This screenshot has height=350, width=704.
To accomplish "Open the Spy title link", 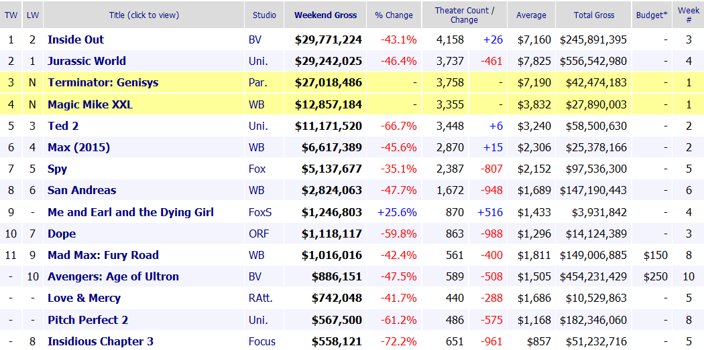I will 58,169.
